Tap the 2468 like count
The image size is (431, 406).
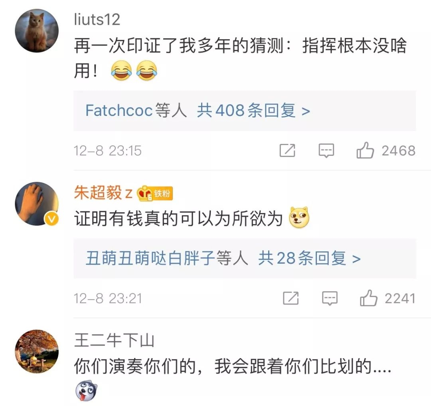pyautogui.click(x=398, y=151)
